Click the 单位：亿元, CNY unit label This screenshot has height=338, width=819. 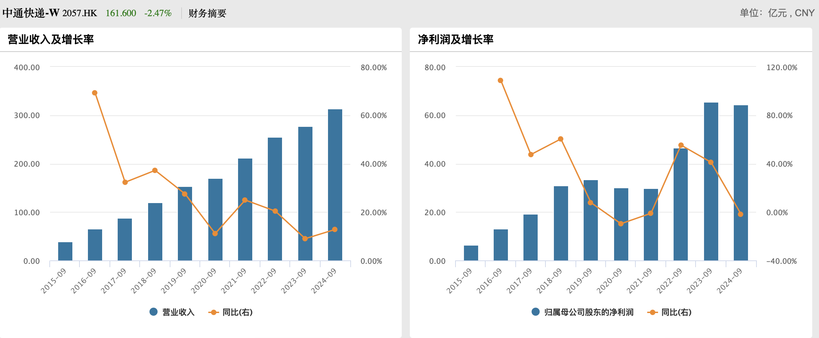pos(777,13)
